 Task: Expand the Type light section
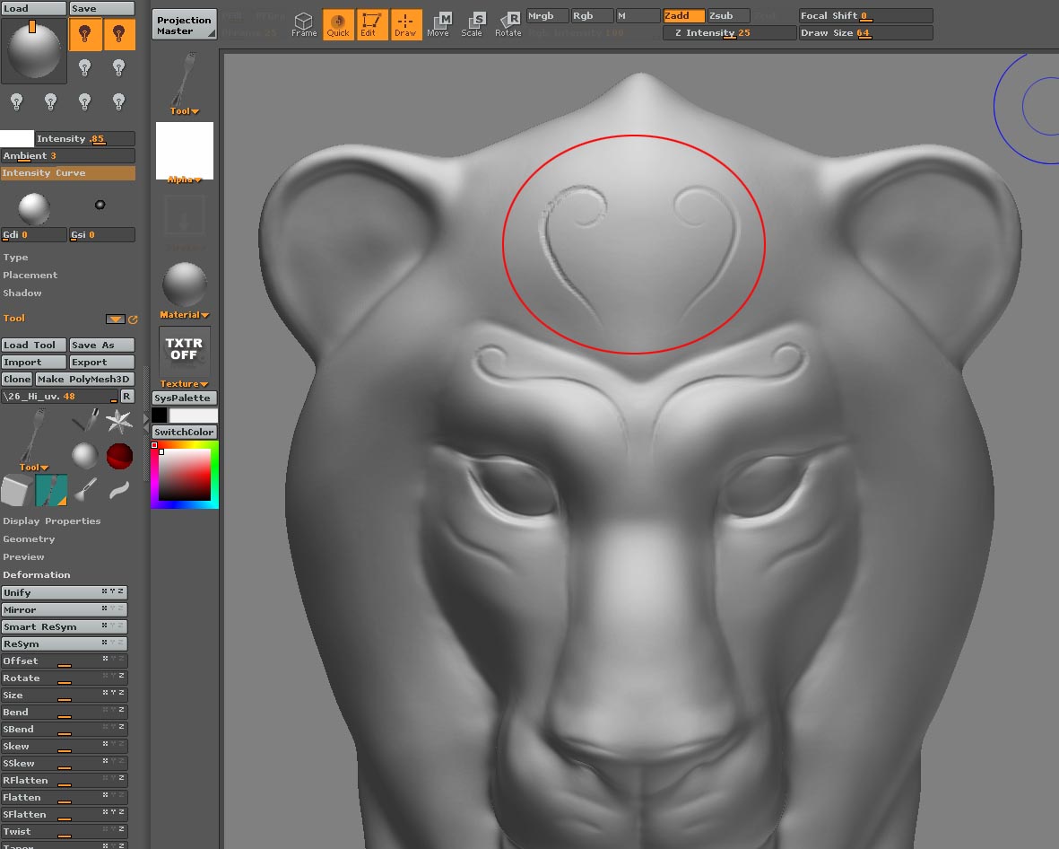[x=15, y=258]
